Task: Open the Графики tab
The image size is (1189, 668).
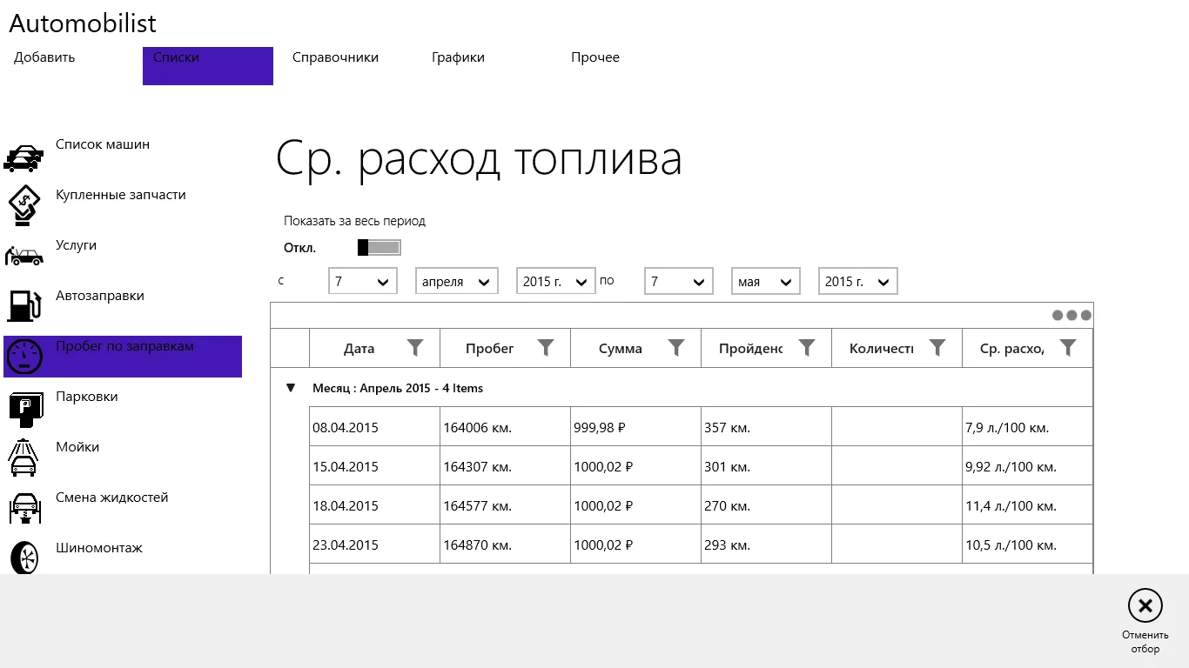Action: (458, 57)
